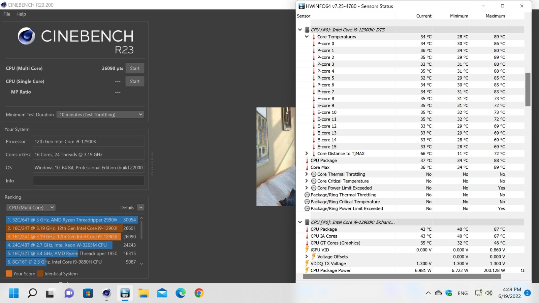Image resolution: width=539 pixels, height=303 pixels.
Task: Open Teams Chat from taskbar
Action: (69, 293)
